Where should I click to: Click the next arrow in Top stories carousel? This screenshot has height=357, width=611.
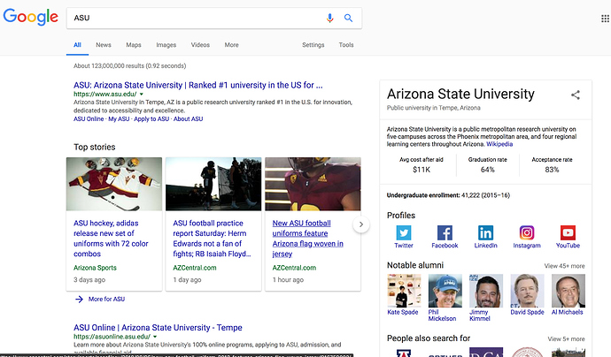(361, 224)
